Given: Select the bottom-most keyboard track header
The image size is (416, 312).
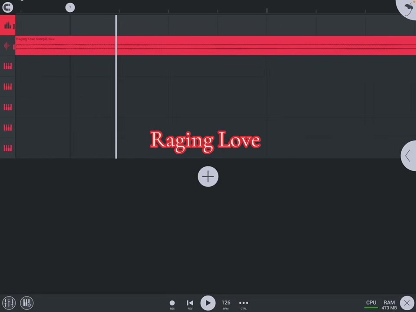Looking at the screenshot, I should click(8, 148).
